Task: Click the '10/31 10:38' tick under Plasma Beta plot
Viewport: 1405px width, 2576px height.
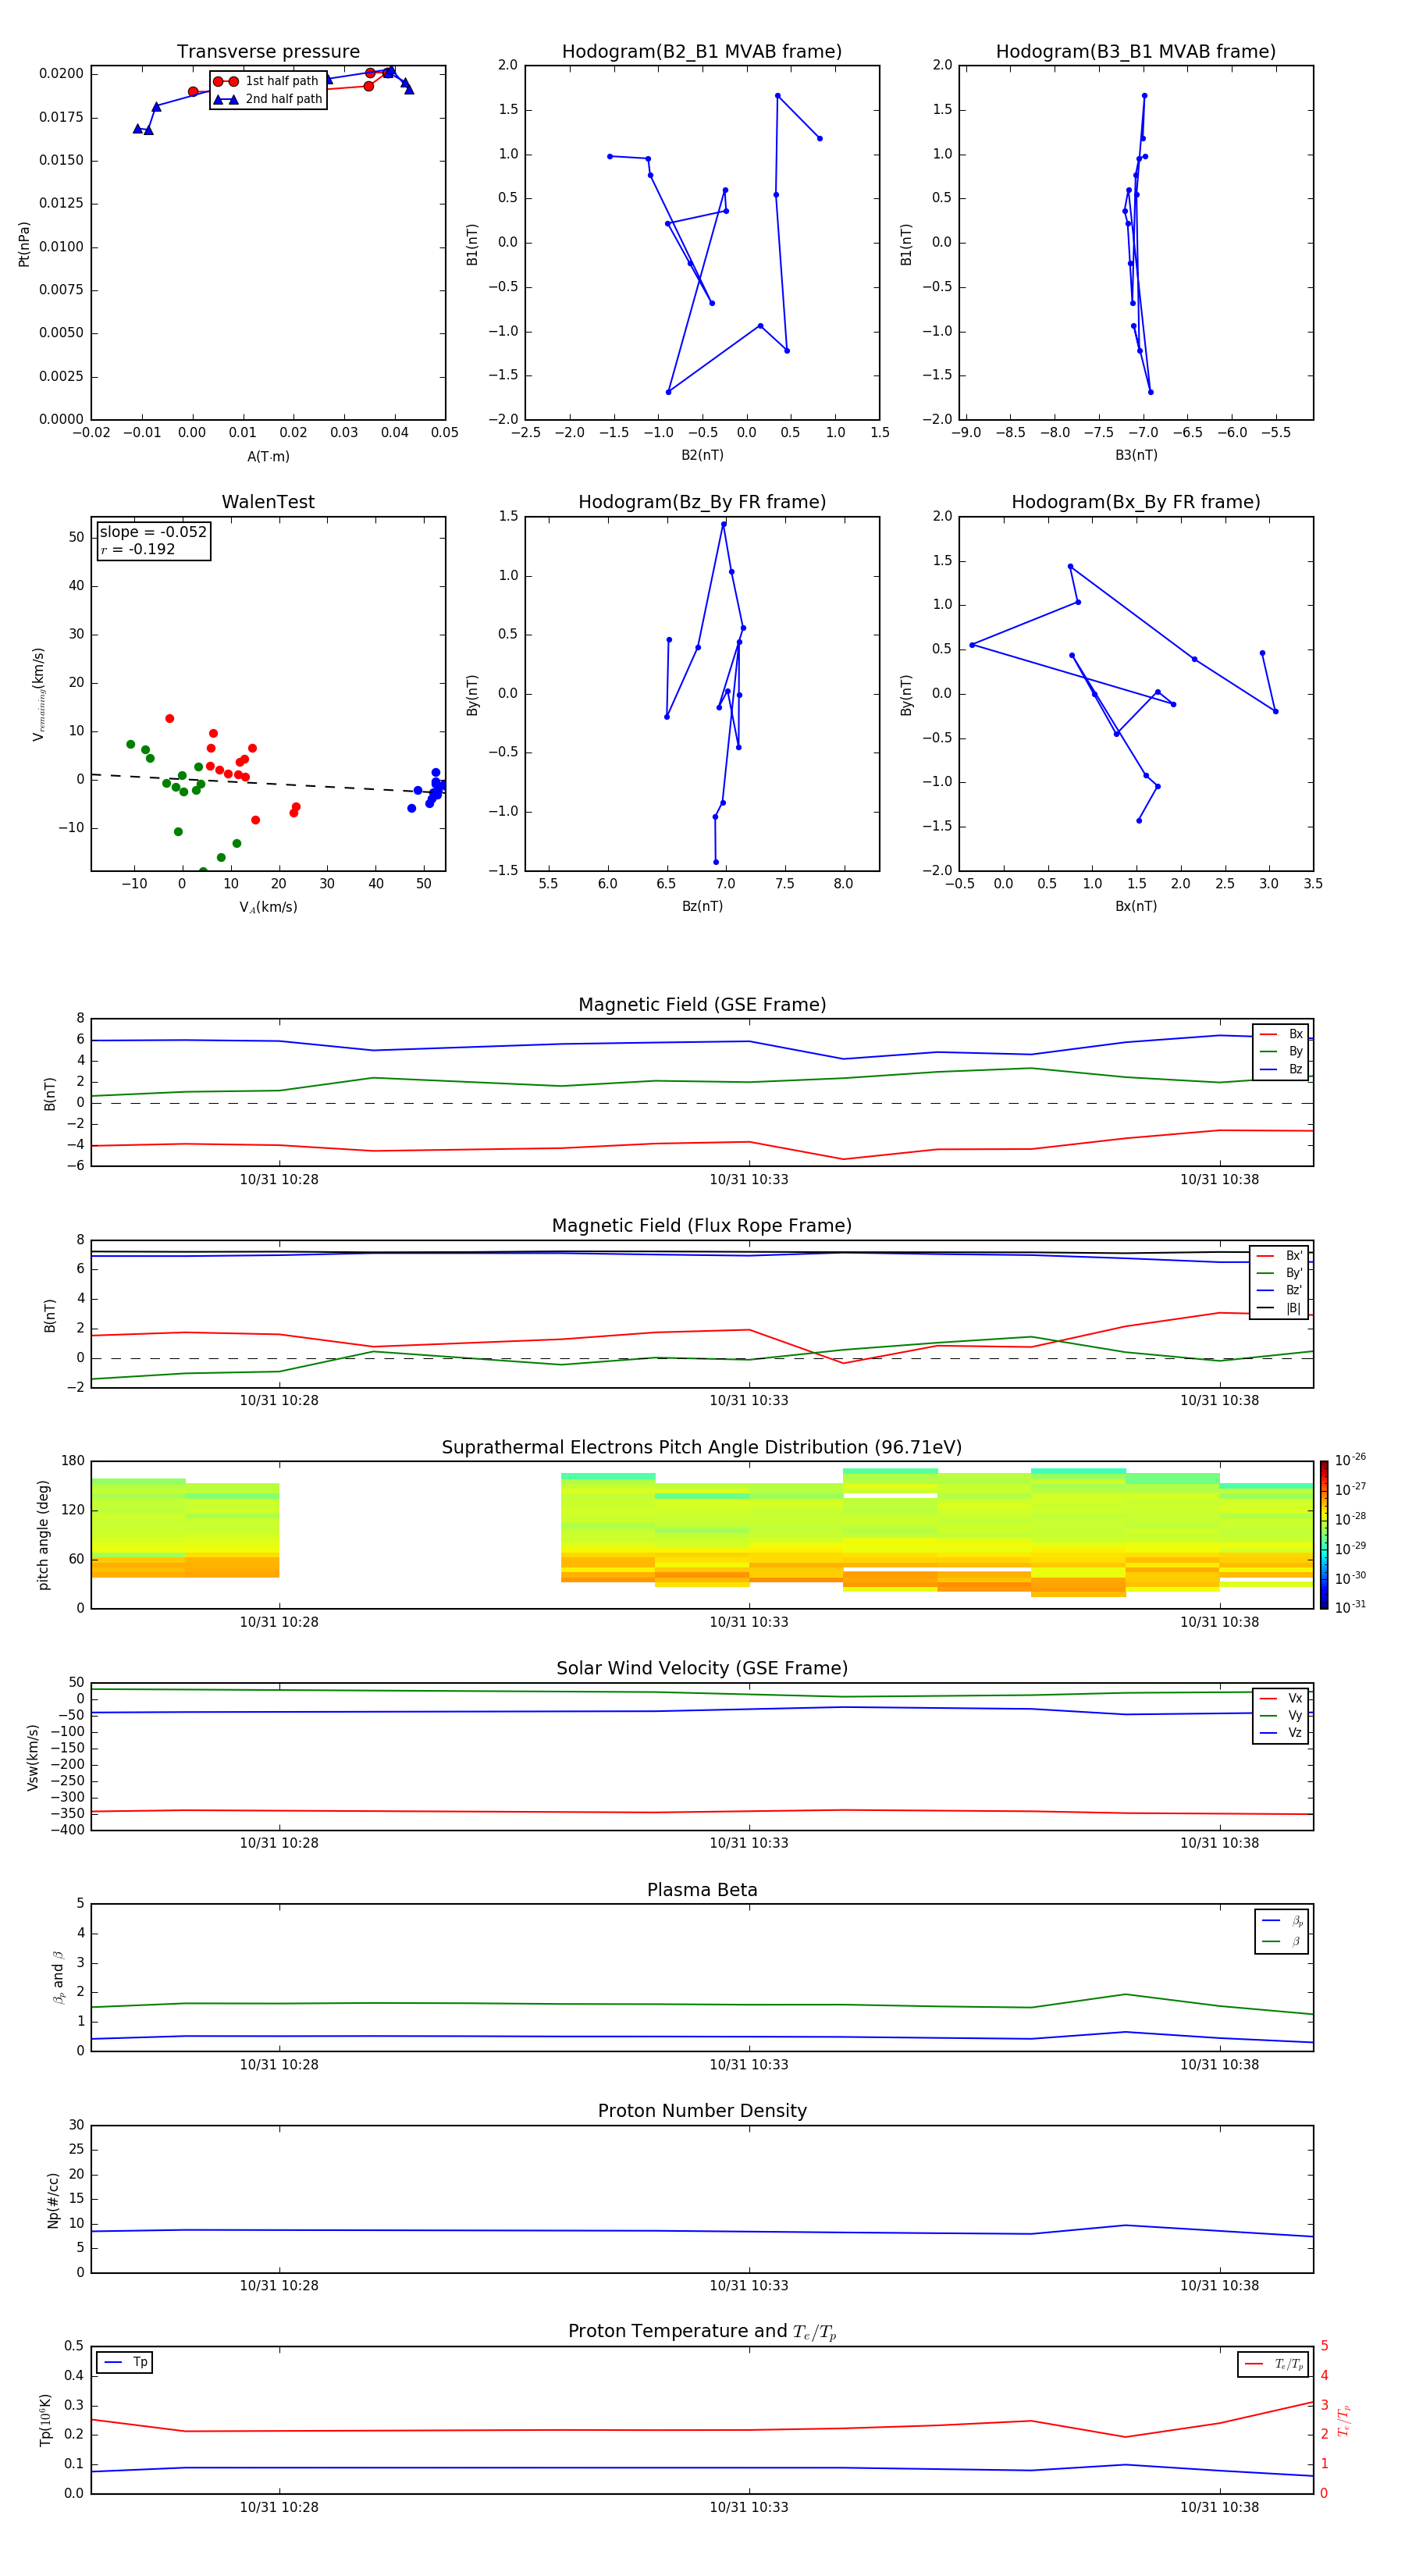Action: [1219, 2064]
